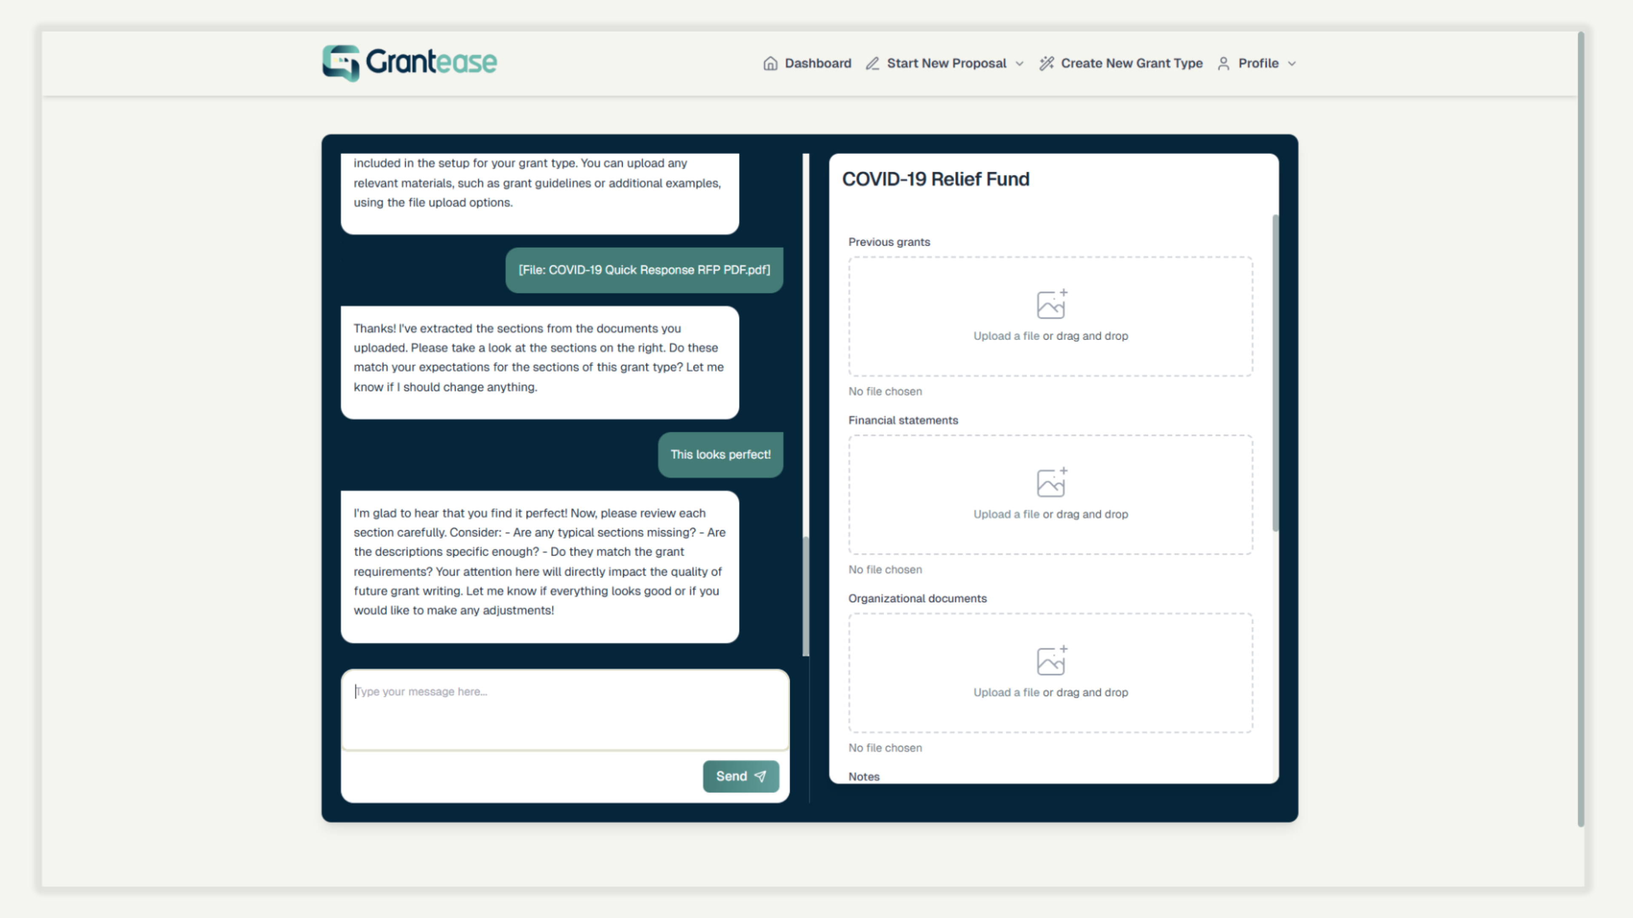Click the Dashboard home icon
The height and width of the screenshot is (918, 1633).
pyautogui.click(x=770, y=63)
